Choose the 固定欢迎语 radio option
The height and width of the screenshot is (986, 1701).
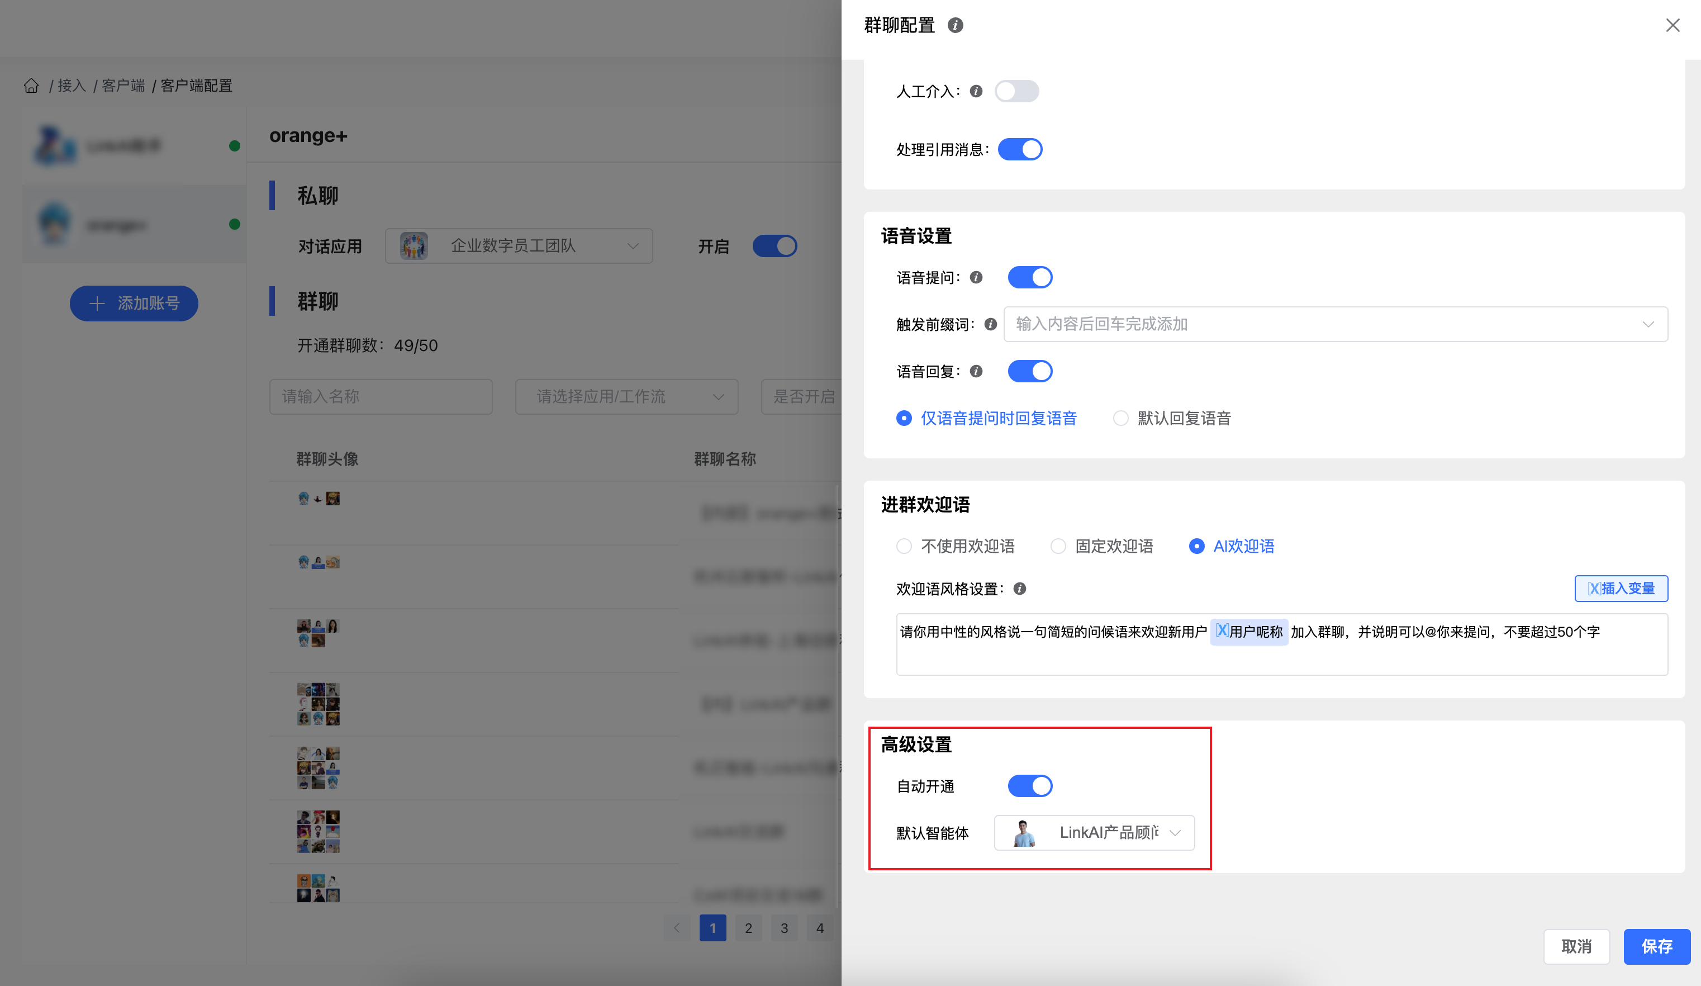pos(1058,546)
